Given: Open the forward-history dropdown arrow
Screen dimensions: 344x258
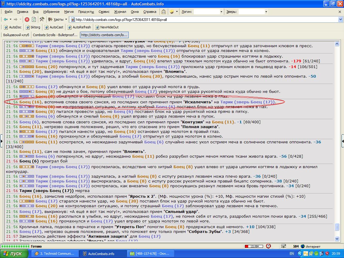Looking at the screenshot, I should pos(20,19).
